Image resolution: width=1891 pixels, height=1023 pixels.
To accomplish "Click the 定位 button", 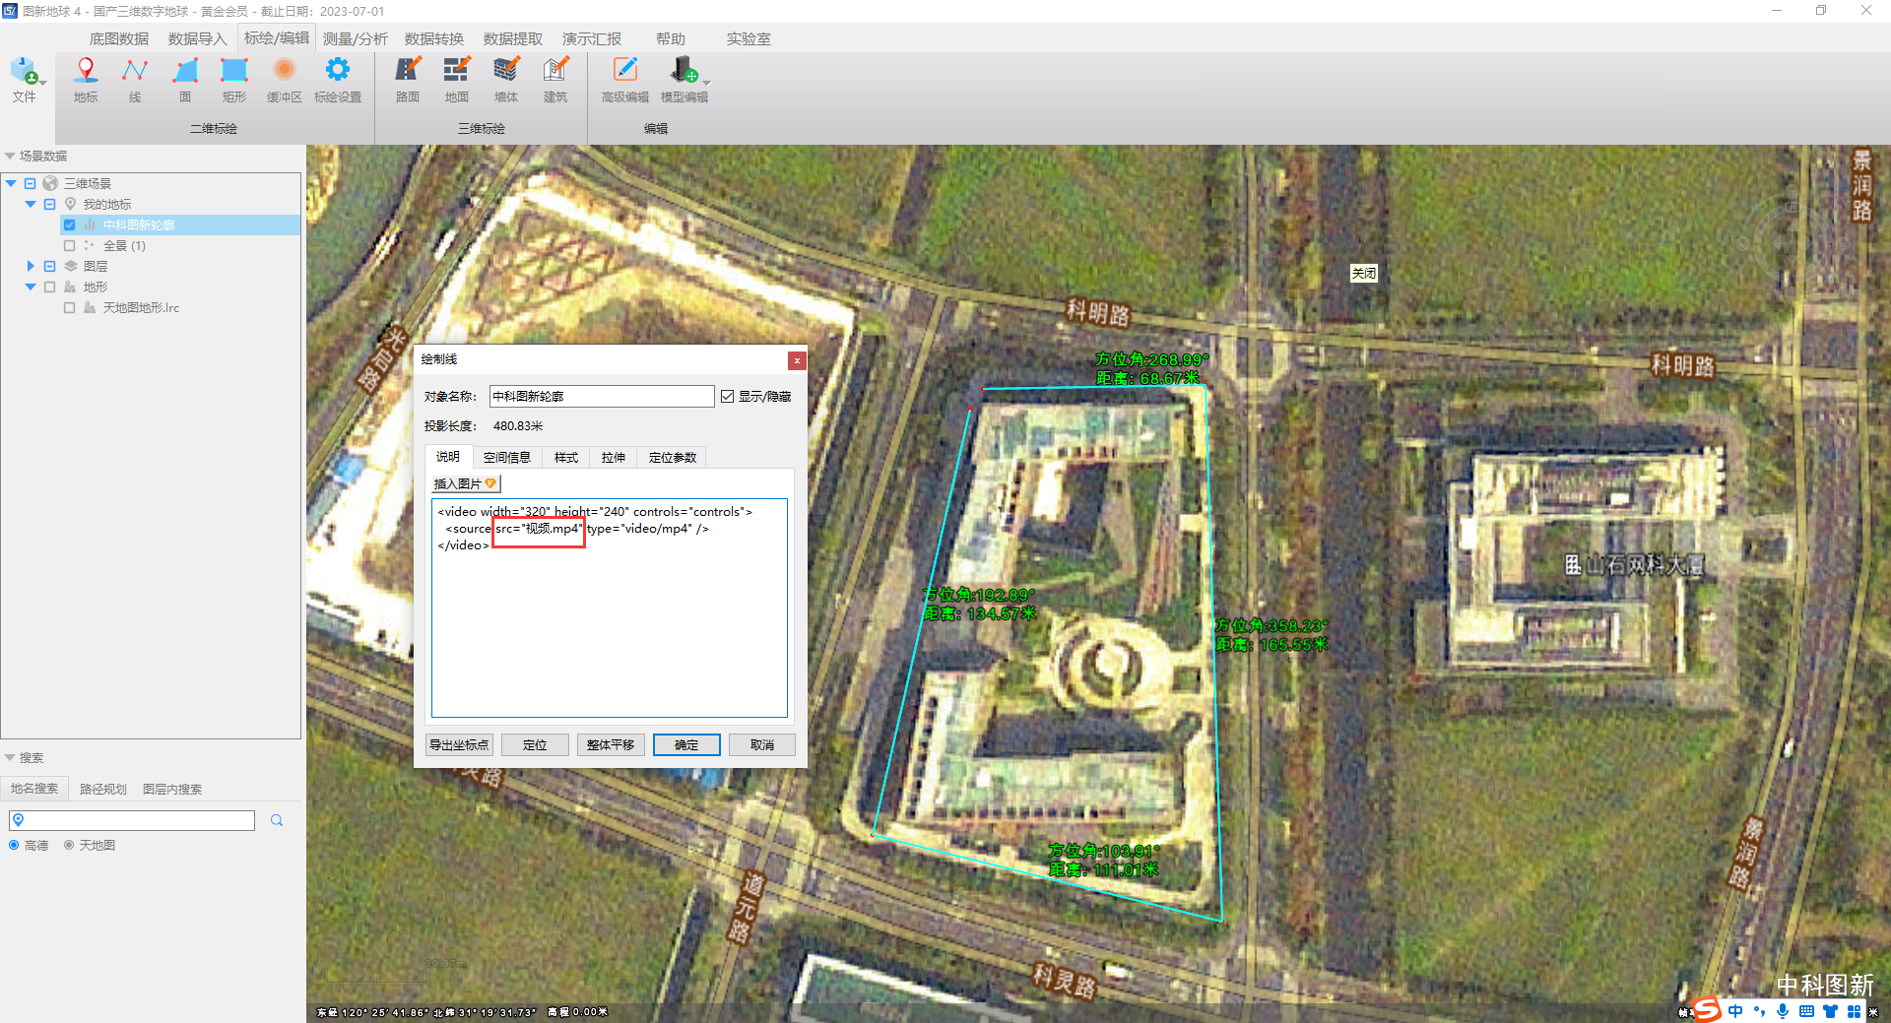I will (535, 744).
